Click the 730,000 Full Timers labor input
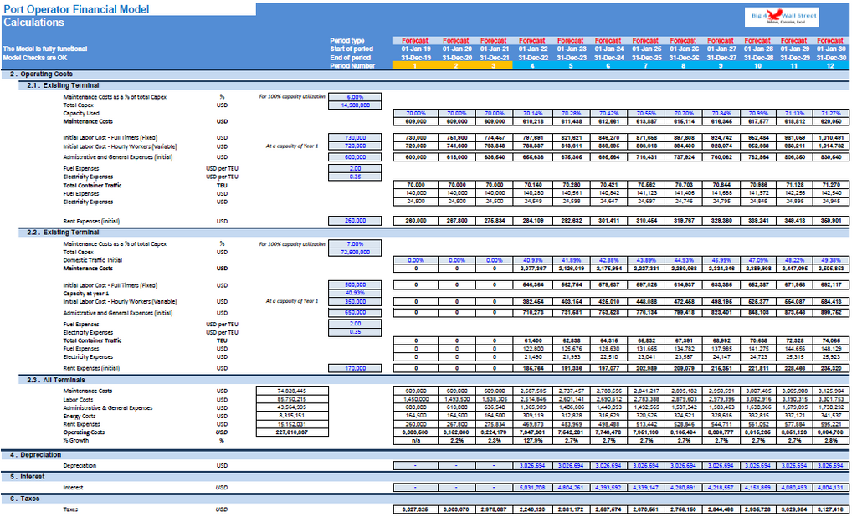The image size is (857, 522). point(355,137)
